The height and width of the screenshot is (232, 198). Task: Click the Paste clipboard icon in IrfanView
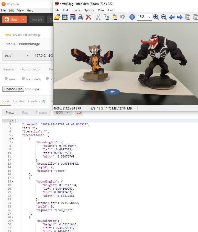[114, 17]
